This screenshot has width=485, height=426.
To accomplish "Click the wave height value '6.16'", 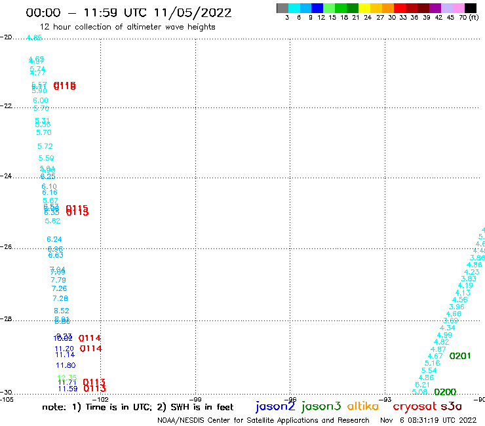I will (50, 192).
